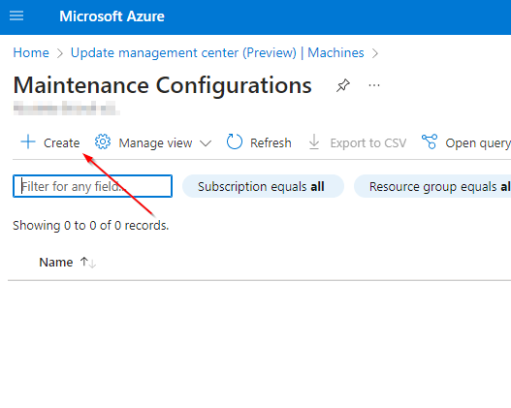Viewport: 511px width, 408px height.
Task: Click the plus icon next to Create
Action: tap(28, 141)
